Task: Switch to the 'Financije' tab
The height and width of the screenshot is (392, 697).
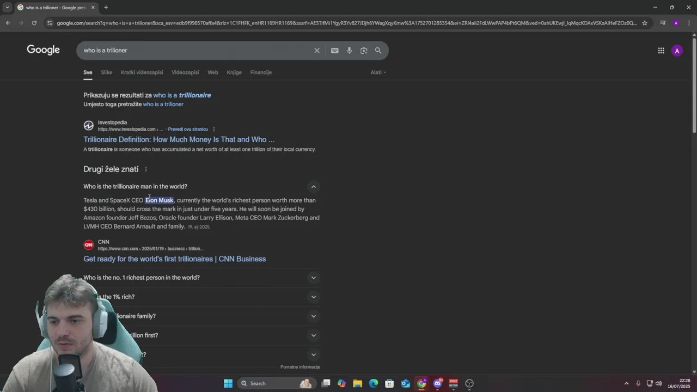Action: [x=261, y=72]
